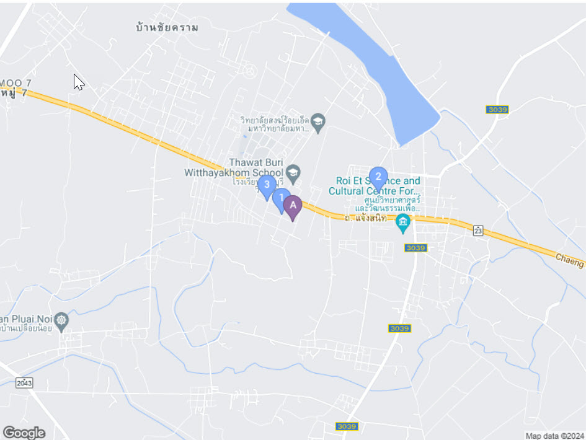Click the Ban Pluai Noi label
The image size is (586, 440).
click(x=26, y=319)
